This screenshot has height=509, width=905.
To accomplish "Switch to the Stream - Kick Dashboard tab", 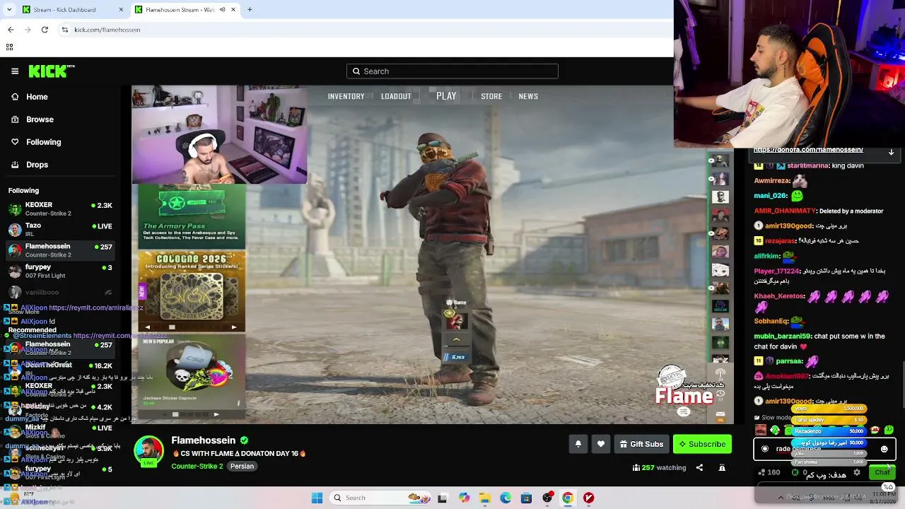I will click(72, 10).
